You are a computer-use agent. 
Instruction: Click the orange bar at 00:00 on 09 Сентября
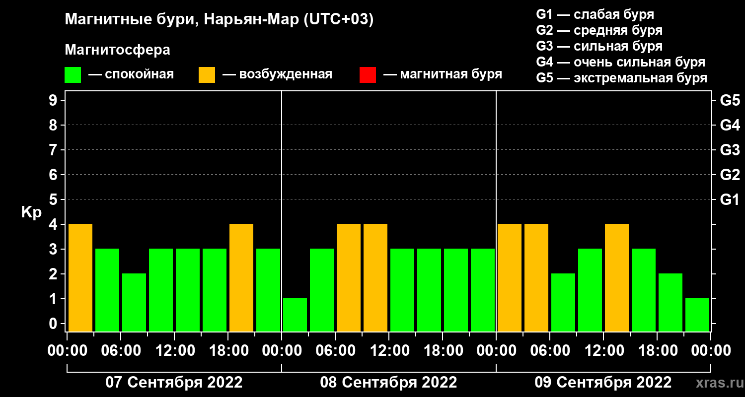tap(510, 277)
